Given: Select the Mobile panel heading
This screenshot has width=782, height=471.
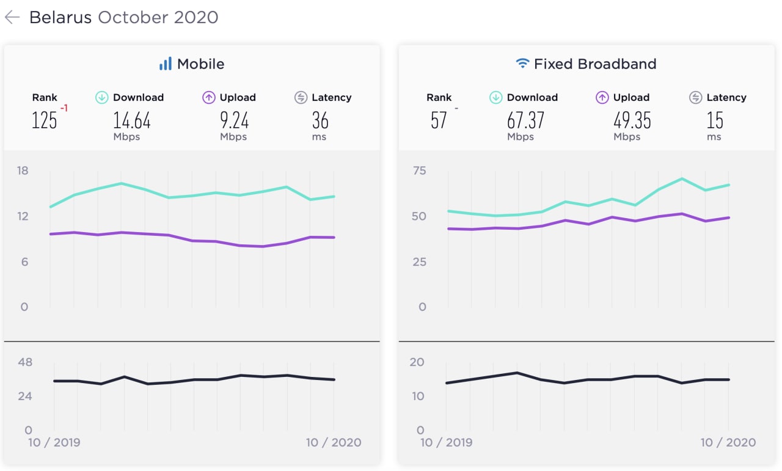Looking at the screenshot, I should tap(200, 64).
